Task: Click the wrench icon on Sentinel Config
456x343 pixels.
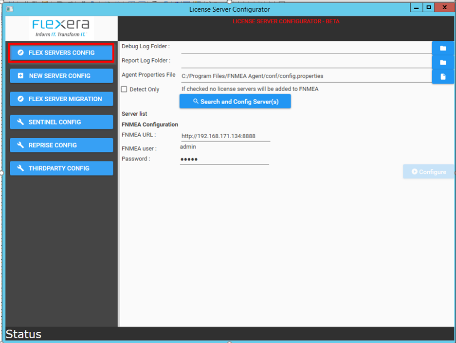Action: (x=20, y=122)
